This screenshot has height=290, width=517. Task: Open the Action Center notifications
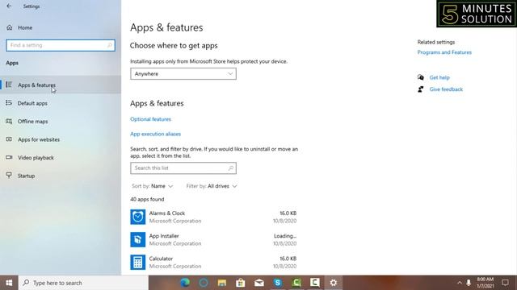505,283
